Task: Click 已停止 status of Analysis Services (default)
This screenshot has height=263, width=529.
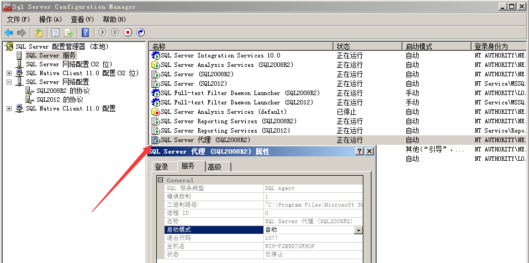Action: 346,112
